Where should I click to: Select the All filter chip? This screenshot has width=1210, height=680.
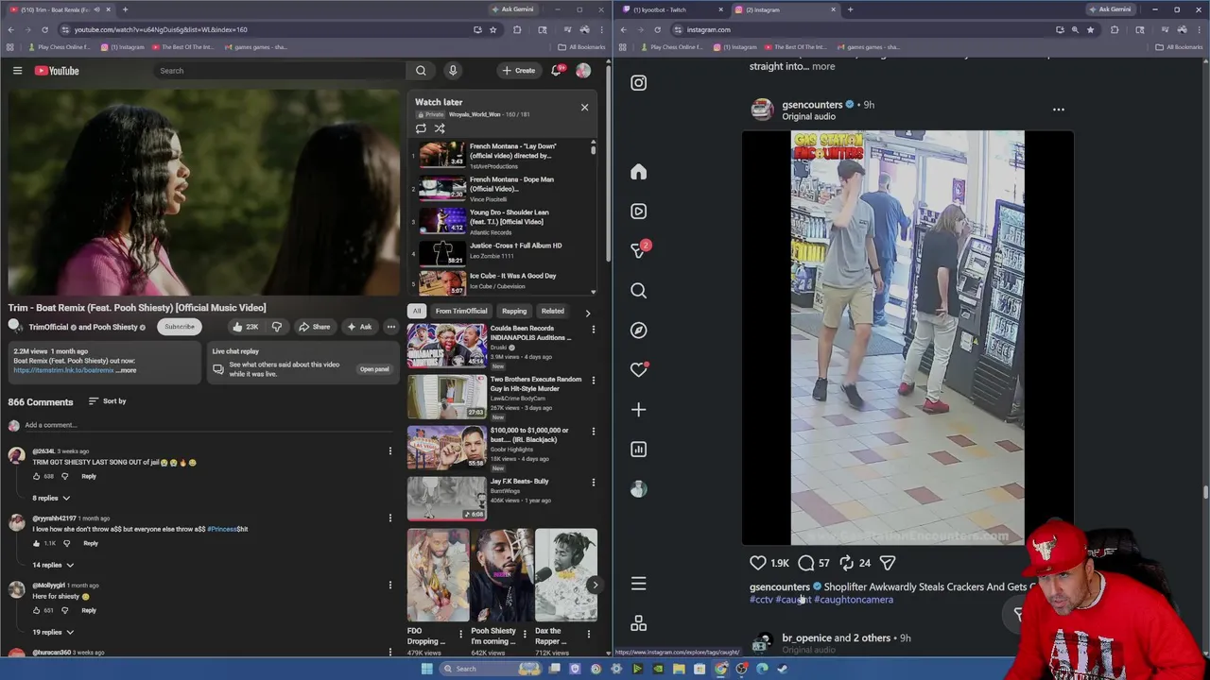click(416, 311)
